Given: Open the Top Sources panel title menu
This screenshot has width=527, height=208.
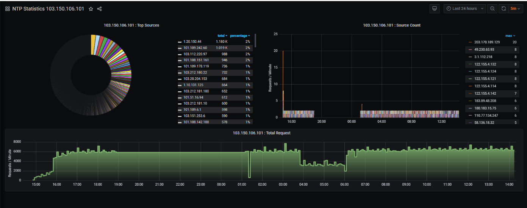Looking at the screenshot, I should [131, 25].
